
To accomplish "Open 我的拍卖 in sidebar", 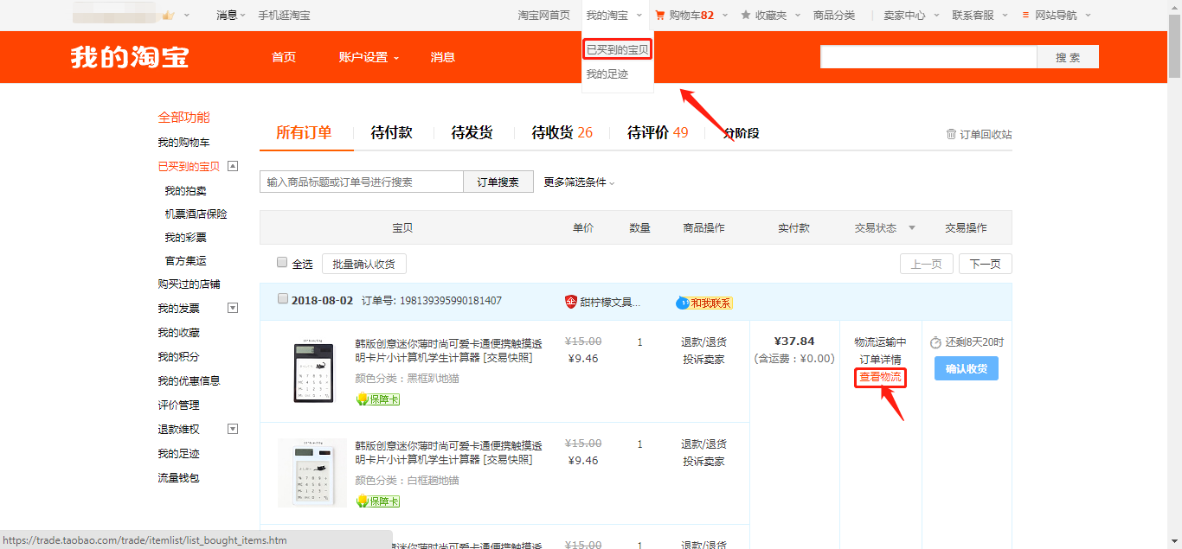I will (185, 190).
